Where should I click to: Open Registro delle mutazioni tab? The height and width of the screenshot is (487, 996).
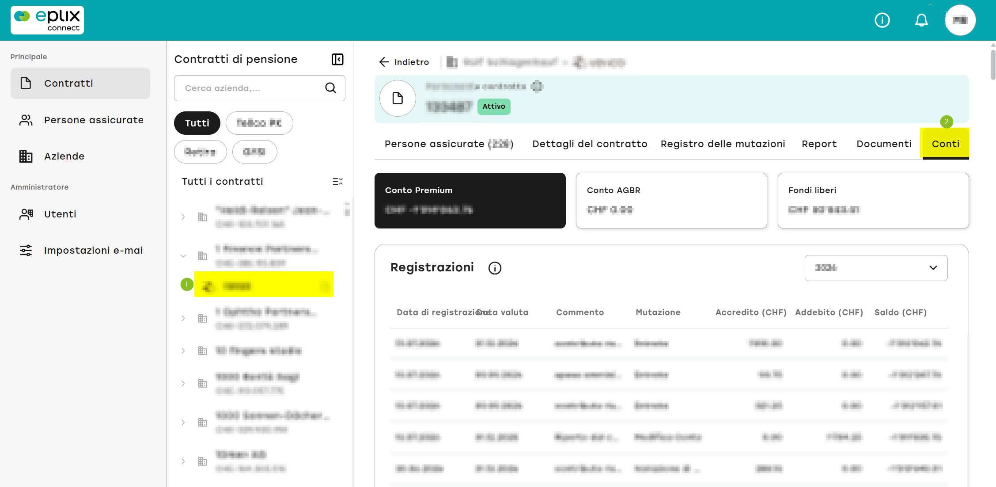click(x=723, y=144)
